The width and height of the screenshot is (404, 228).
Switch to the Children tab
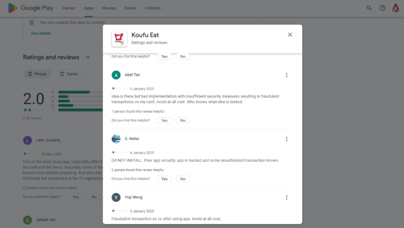tap(152, 8)
